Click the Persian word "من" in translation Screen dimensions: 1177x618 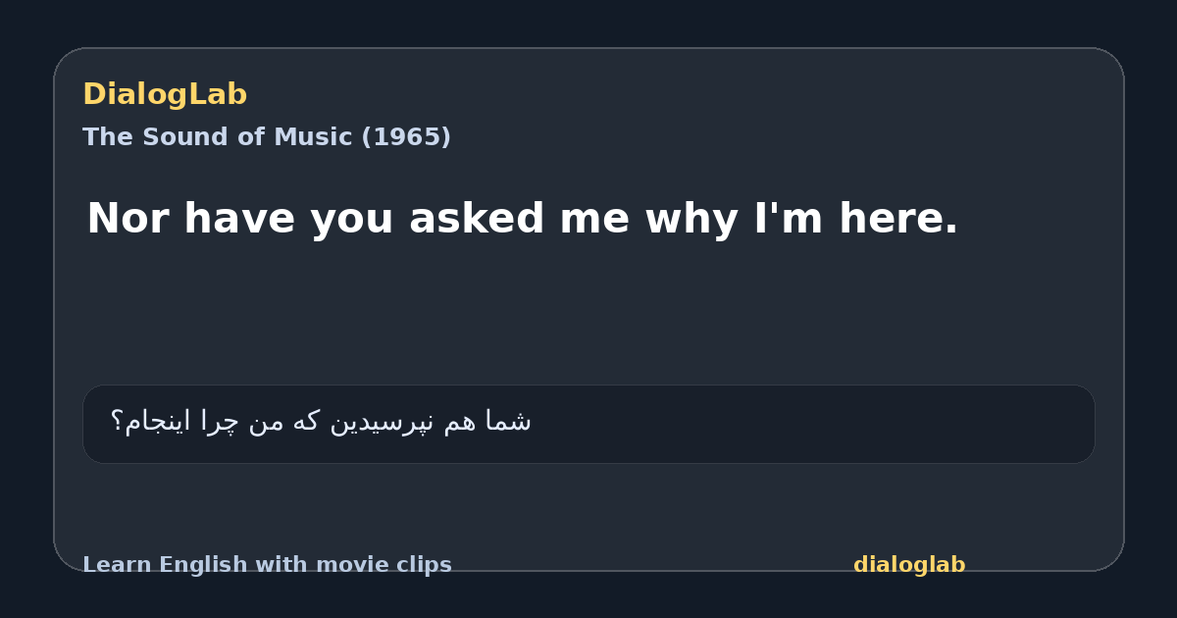click(263, 422)
